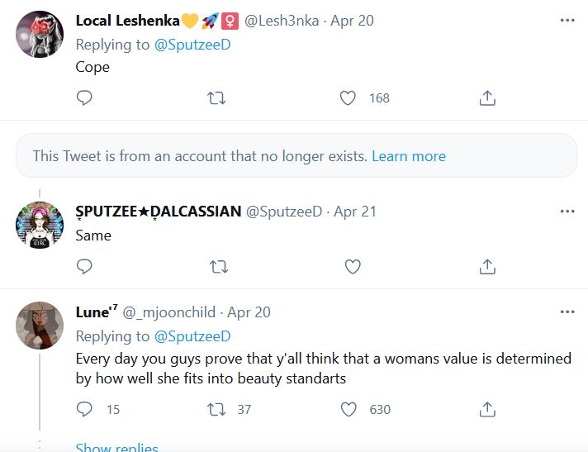
Task: Open more options for Local Leshenka's tweet
Action: coord(567,21)
